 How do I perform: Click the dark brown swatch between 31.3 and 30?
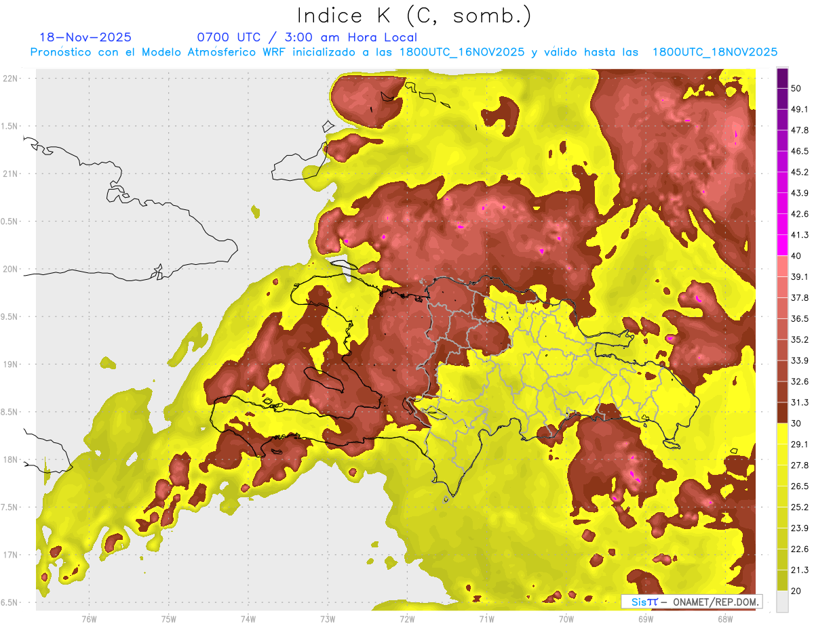point(782,413)
